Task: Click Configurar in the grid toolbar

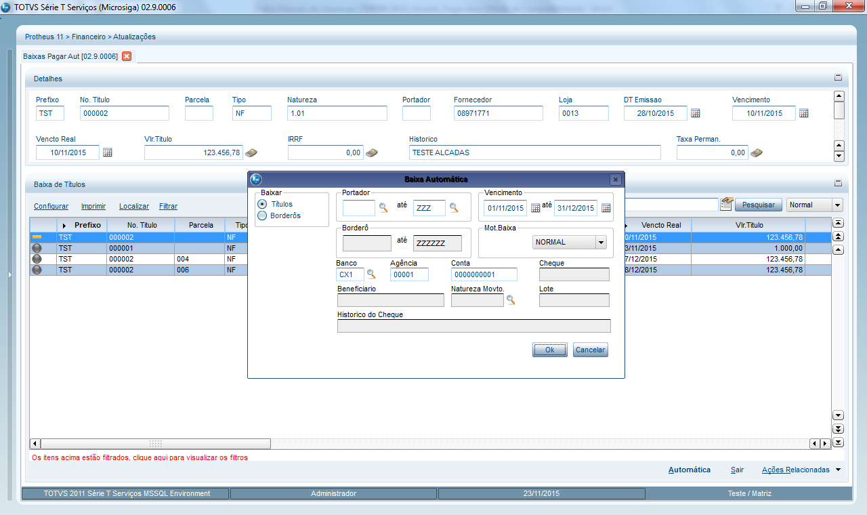Action: (x=51, y=206)
